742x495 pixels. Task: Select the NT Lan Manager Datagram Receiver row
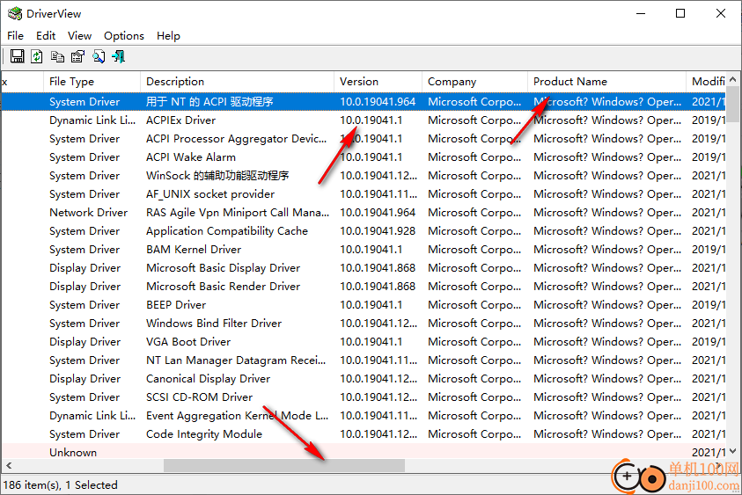(x=364, y=360)
